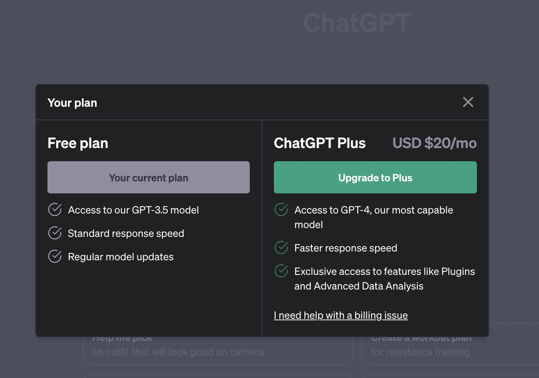This screenshot has height=378, width=539.
Task: Click the USD $20/mo price label
Action: point(434,143)
